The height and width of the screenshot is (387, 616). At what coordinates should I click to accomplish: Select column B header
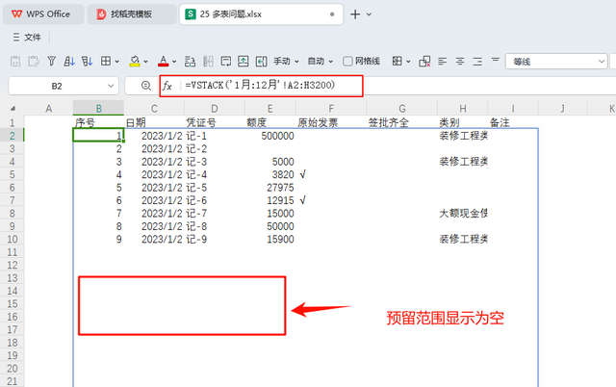tap(98, 109)
